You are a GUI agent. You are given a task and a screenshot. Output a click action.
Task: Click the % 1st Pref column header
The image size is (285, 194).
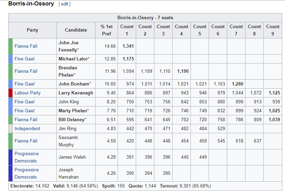point(107,30)
